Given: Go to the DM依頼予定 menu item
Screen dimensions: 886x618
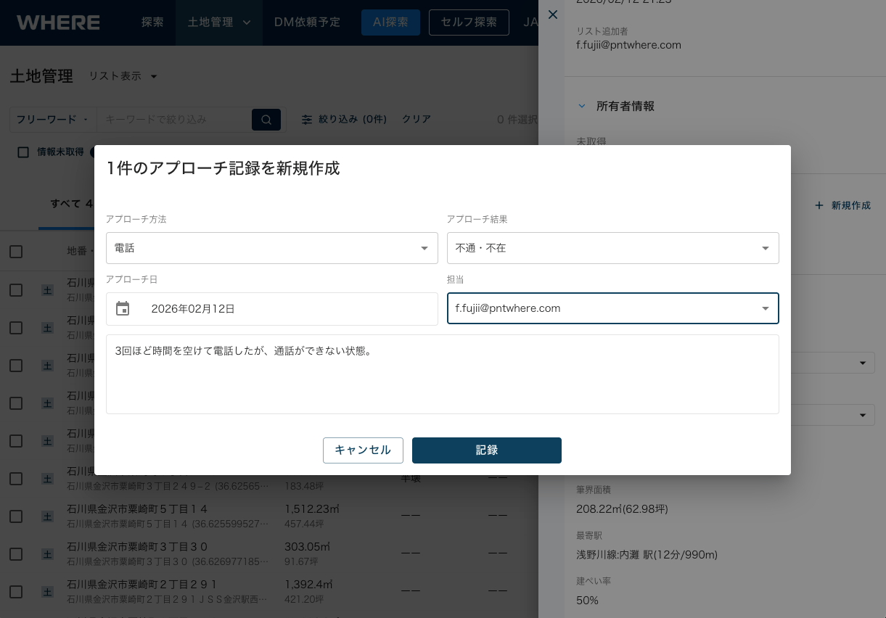Looking at the screenshot, I should (x=307, y=22).
